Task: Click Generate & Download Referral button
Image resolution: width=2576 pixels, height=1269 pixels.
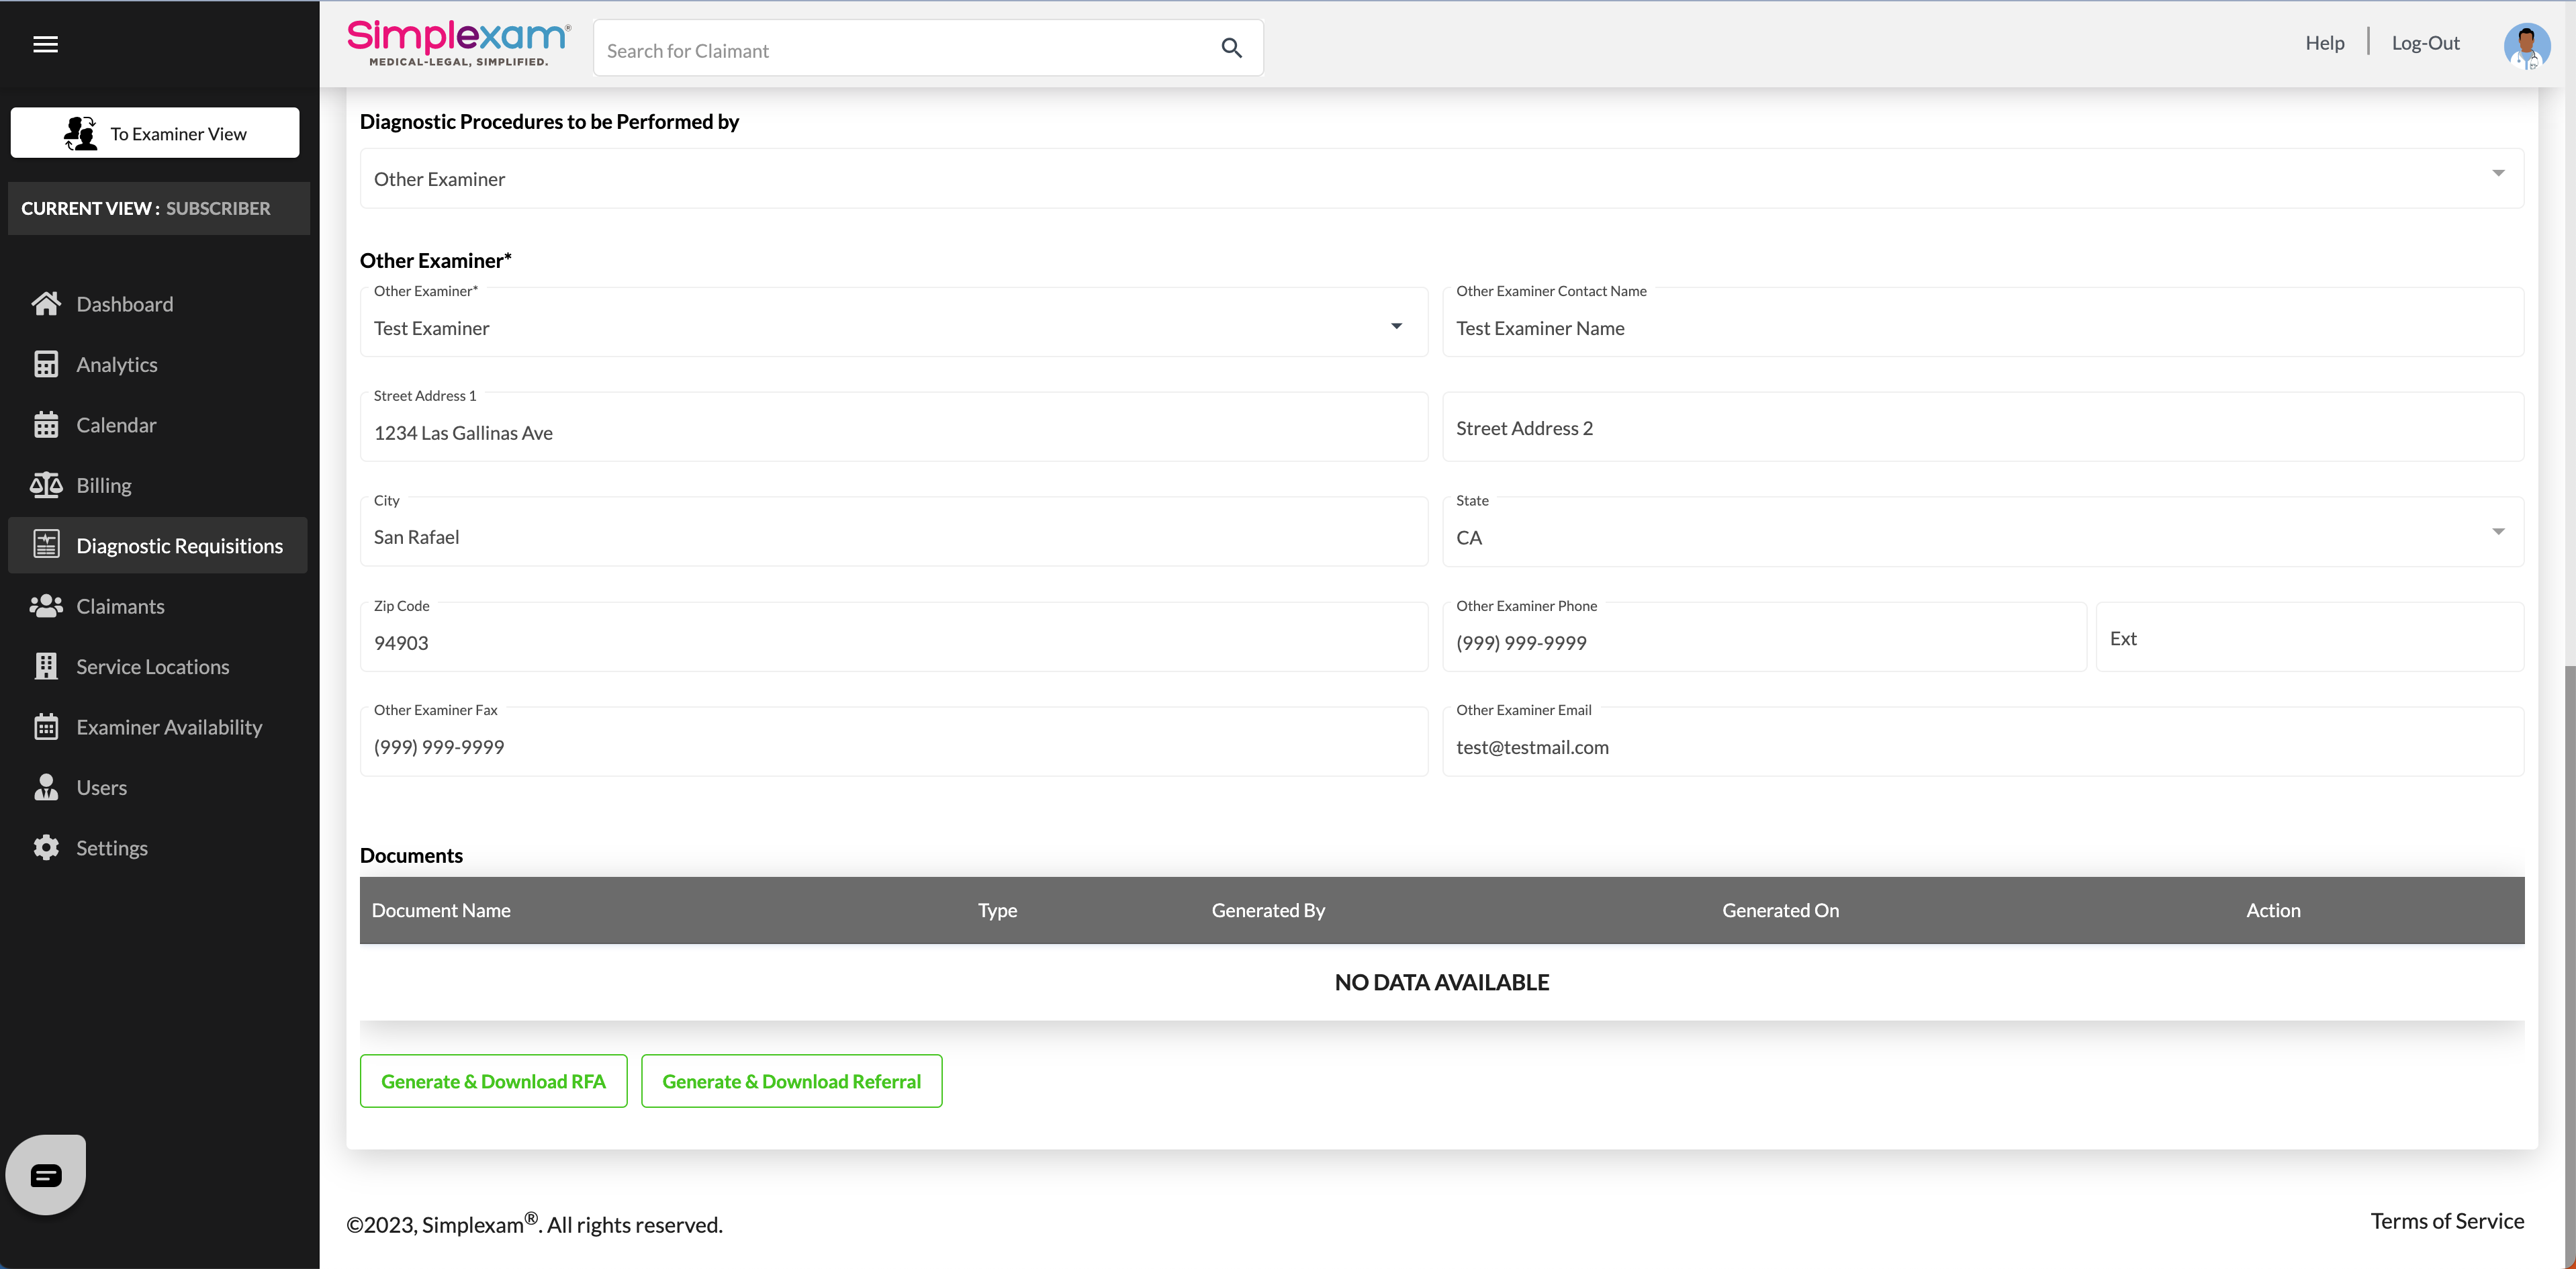Action: [791, 1081]
